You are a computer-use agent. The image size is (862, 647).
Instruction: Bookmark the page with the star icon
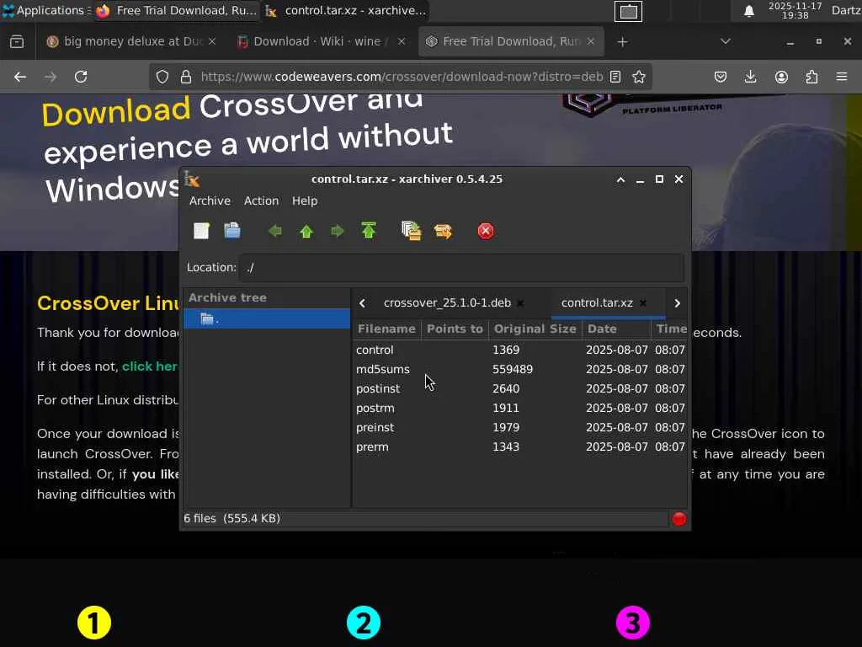tap(639, 77)
